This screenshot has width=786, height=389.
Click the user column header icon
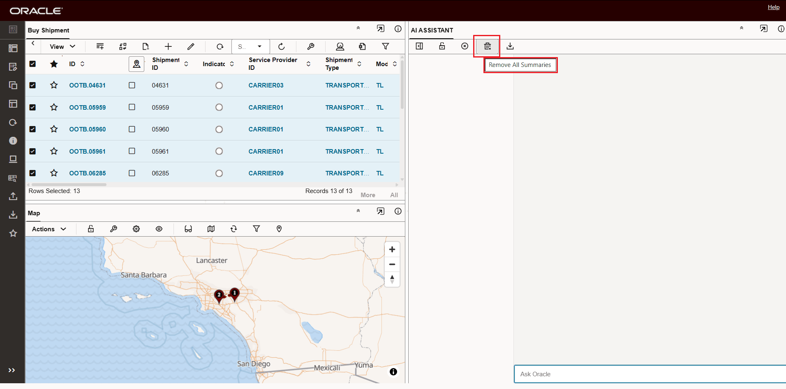coord(136,64)
